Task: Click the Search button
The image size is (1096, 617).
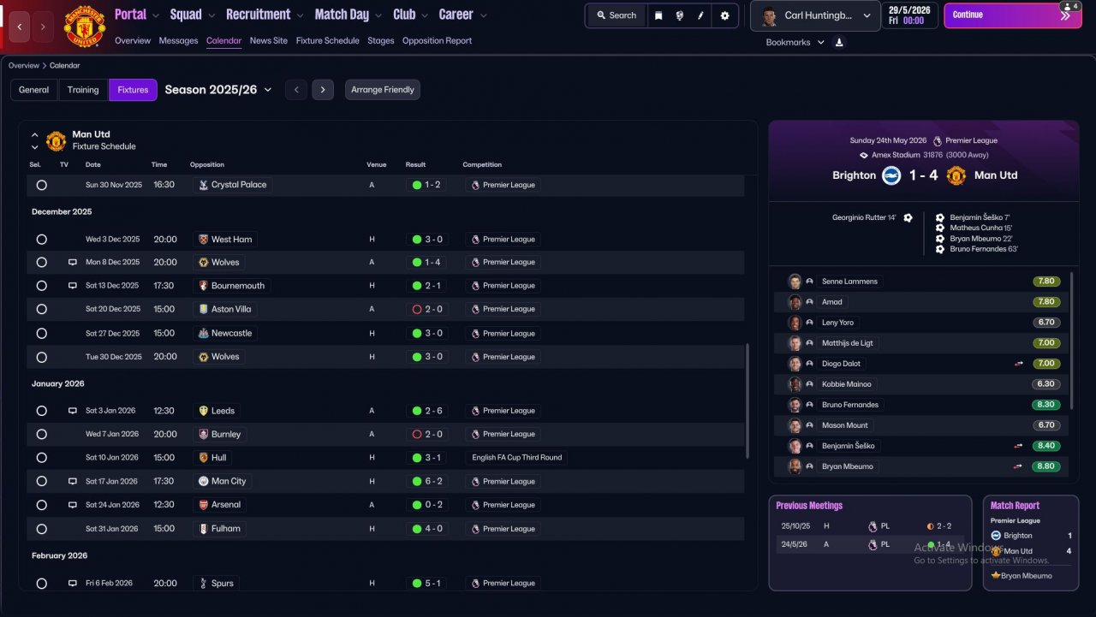Action: tap(616, 15)
